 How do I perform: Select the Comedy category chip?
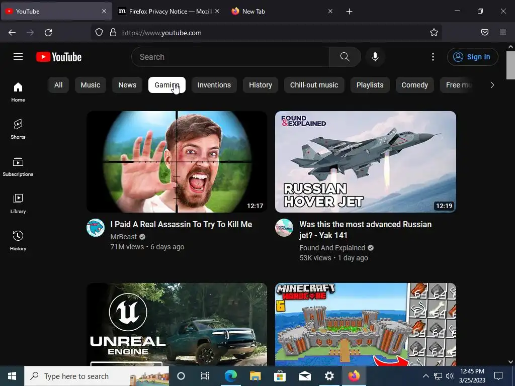coord(415,85)
